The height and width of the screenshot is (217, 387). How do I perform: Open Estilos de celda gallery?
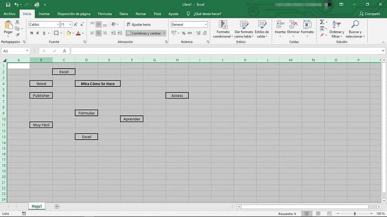tap(262, 29)
